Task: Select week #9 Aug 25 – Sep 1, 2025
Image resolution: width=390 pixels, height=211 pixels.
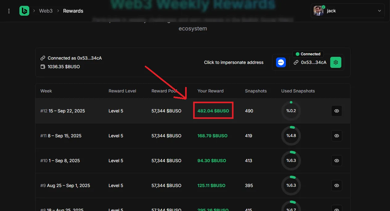Action: click(65, 186)
